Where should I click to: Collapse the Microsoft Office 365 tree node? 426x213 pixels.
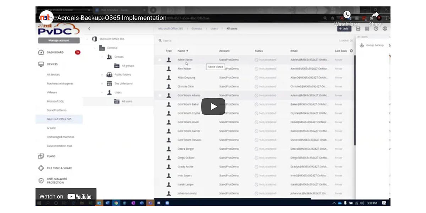tap(87, 39)
